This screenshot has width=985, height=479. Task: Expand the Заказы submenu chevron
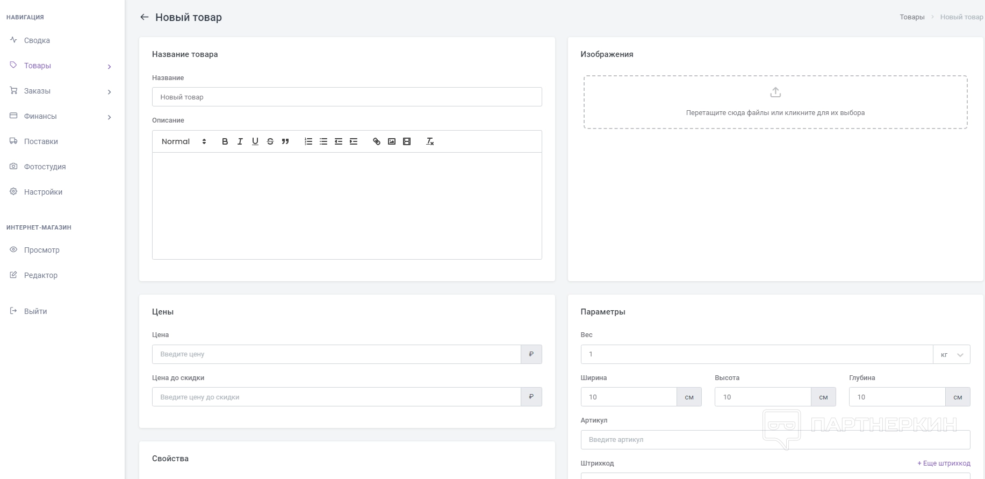(109, 92)
